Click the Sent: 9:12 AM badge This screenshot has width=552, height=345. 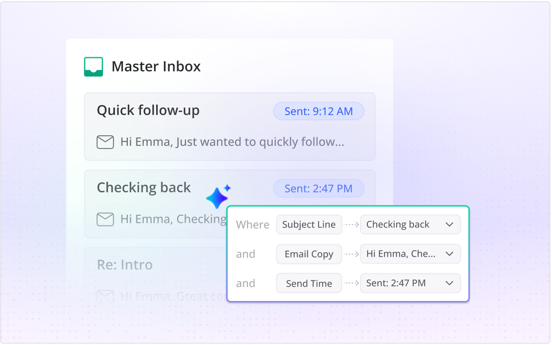click(x=319, y=111)
